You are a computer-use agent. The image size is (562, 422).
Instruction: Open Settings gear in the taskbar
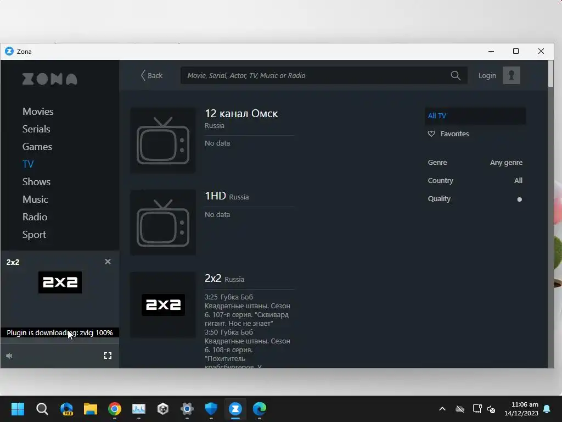[x=187, y=409]
